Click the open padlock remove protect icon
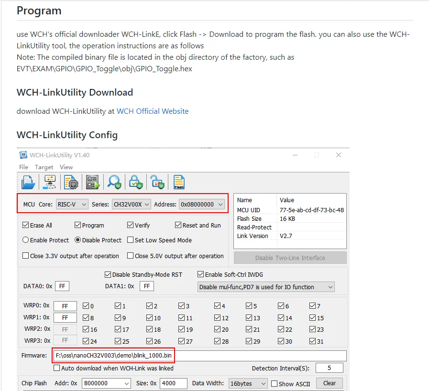Viewport: 429px width, 391px height. point(157,183)
